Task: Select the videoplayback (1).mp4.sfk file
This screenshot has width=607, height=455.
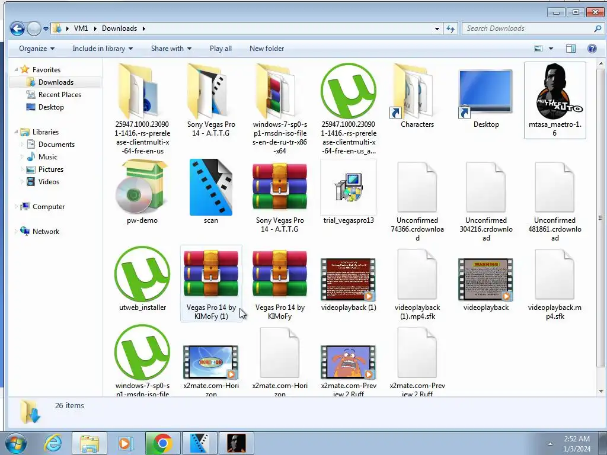Action: pos(417,284)
